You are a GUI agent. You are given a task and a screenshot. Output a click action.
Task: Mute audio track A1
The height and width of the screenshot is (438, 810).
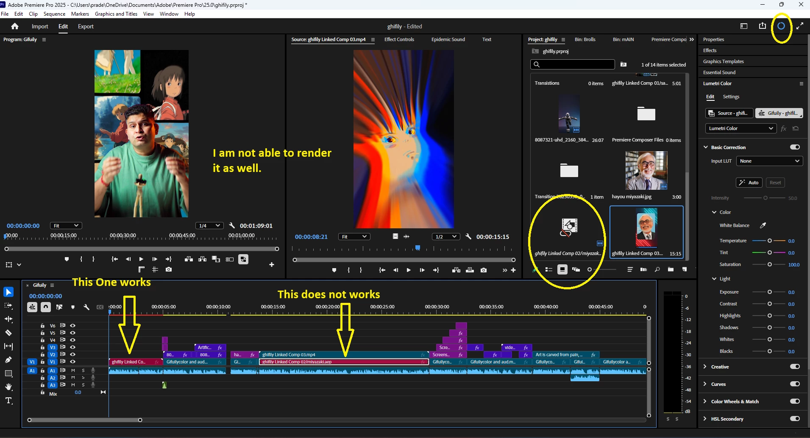(x=73, y=370)
